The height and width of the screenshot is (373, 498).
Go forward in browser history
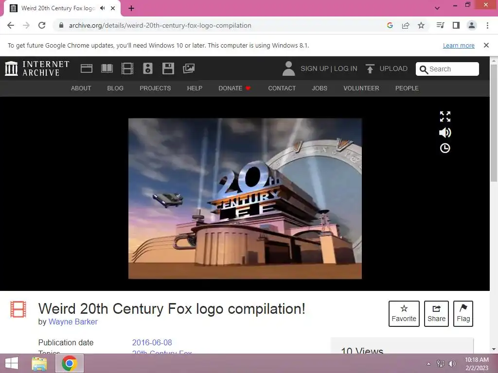26,25
